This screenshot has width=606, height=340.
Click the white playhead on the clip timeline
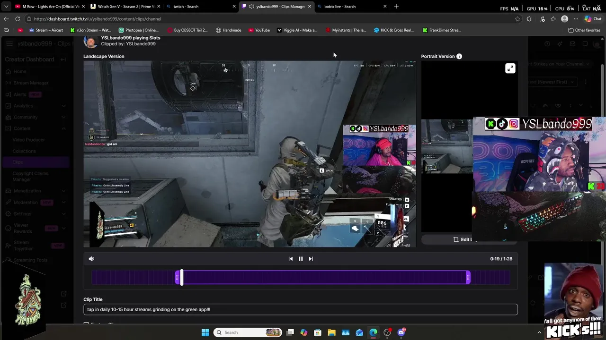tap(182, 278)
